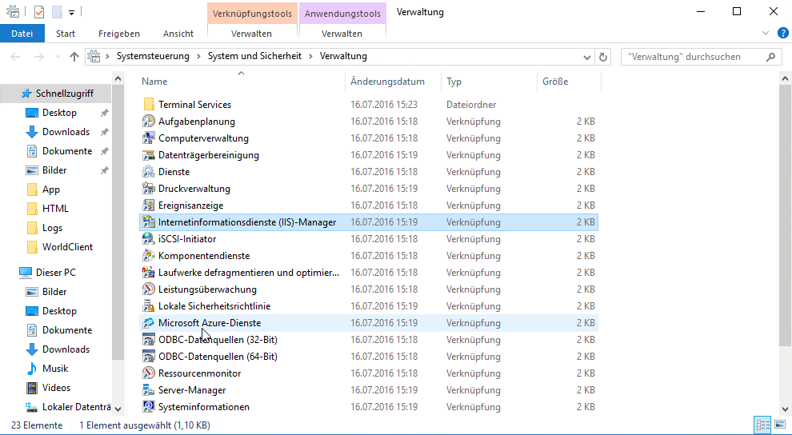This screenshot has width=792, height=435.
Task: Open the Quick Access Toolbar customize dropdown
Action: click(x=71, y=12)
